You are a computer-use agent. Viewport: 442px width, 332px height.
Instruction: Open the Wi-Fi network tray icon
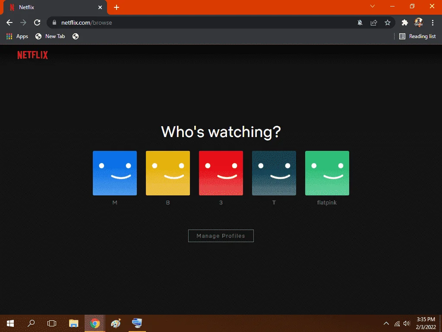[397, 323]
